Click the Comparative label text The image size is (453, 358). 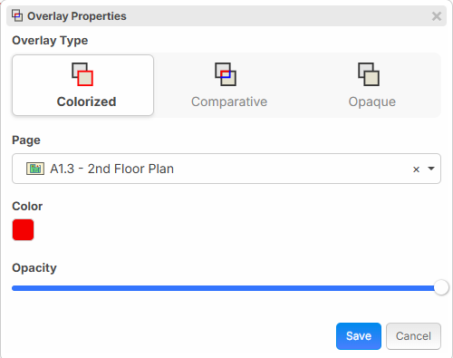[x=229, y=102]
